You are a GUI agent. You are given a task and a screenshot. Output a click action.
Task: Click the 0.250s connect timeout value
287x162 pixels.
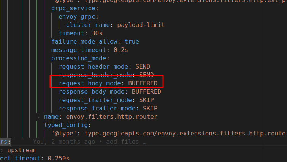point(59,158)
